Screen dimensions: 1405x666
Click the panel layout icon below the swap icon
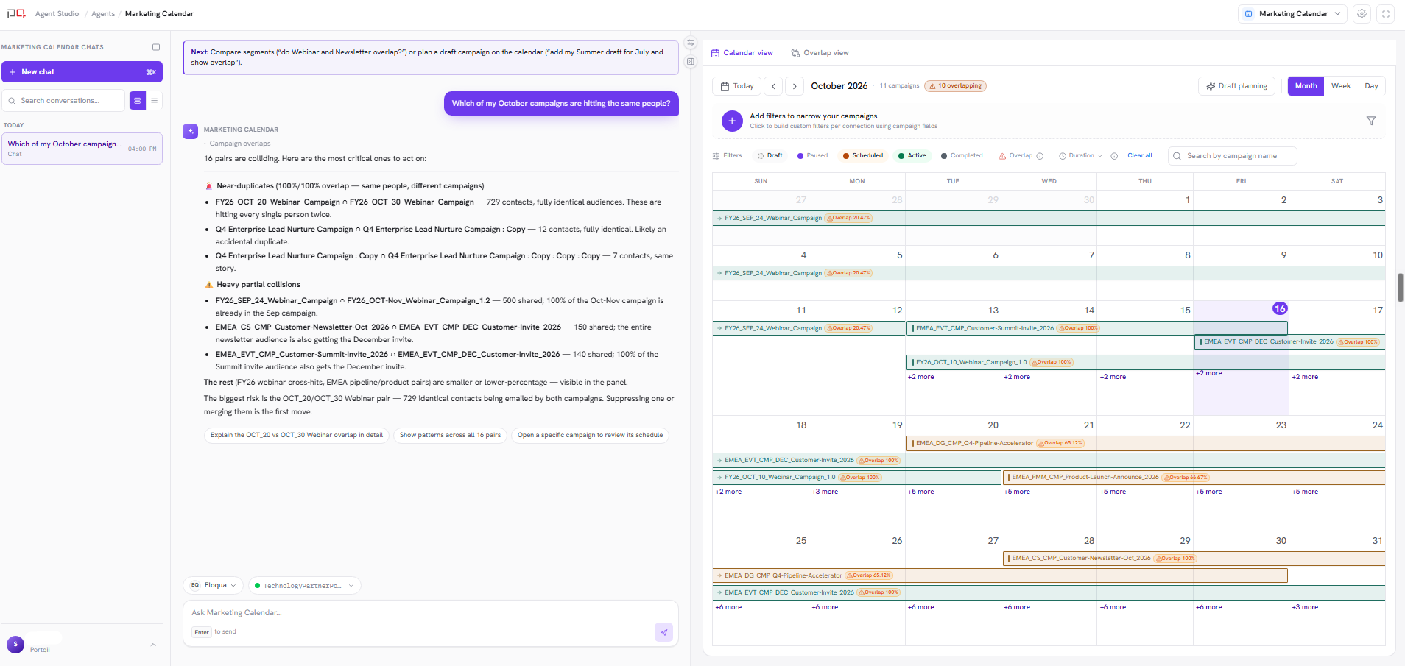point(691,62)
